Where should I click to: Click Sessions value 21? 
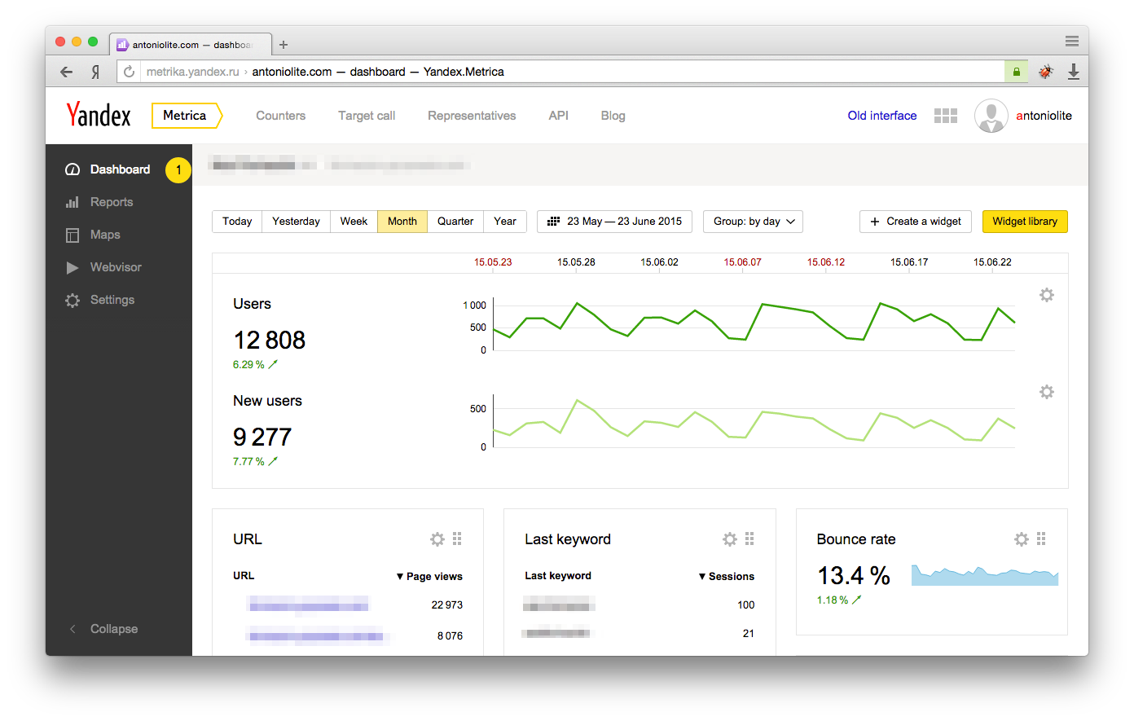coord(749,634)
